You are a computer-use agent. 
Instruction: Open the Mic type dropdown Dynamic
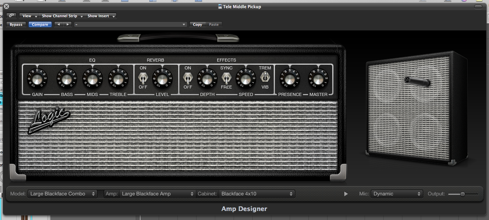tap(397, 193)
